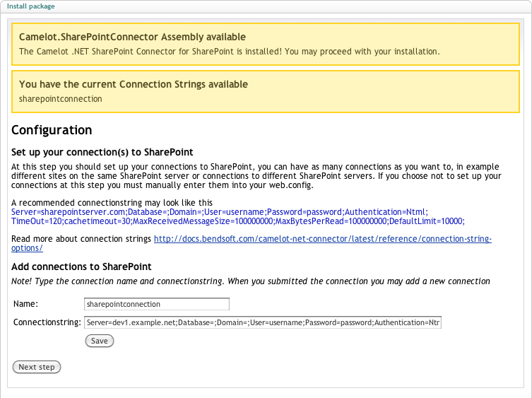Image resolution: width=532 pixels, height=398 pixels.
Task: Select 'Set up your connection(s) to SharePoint' heading
Action: point(102,152)
